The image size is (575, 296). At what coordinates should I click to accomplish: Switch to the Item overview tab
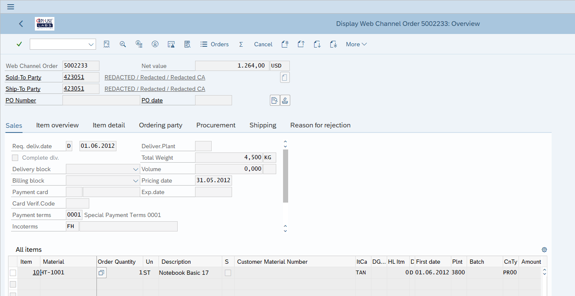pos(57,125)
